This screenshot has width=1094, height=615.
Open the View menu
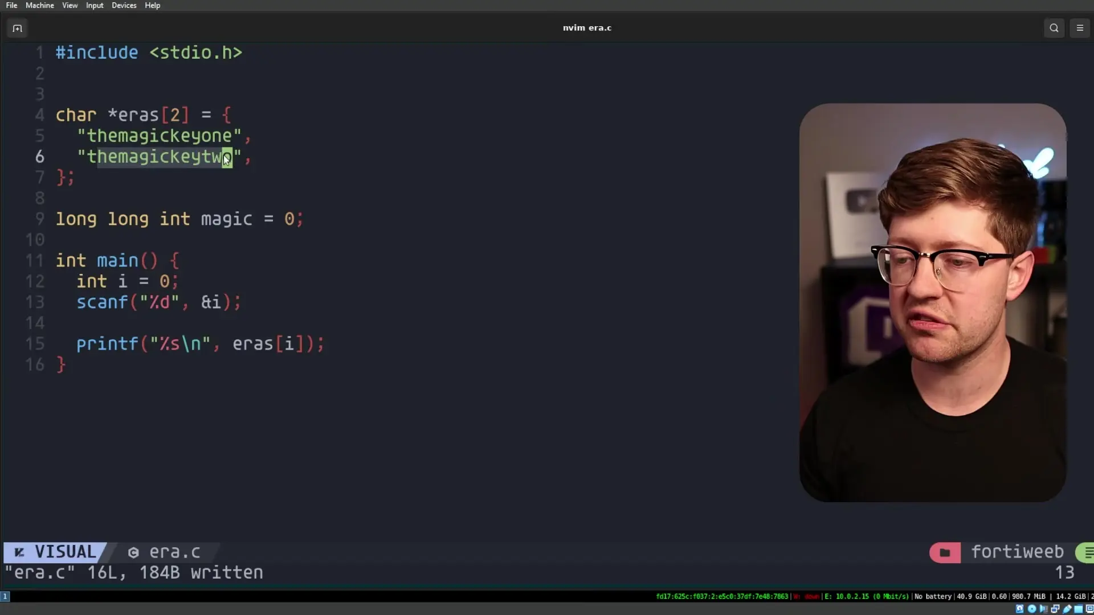click(70, 5)
